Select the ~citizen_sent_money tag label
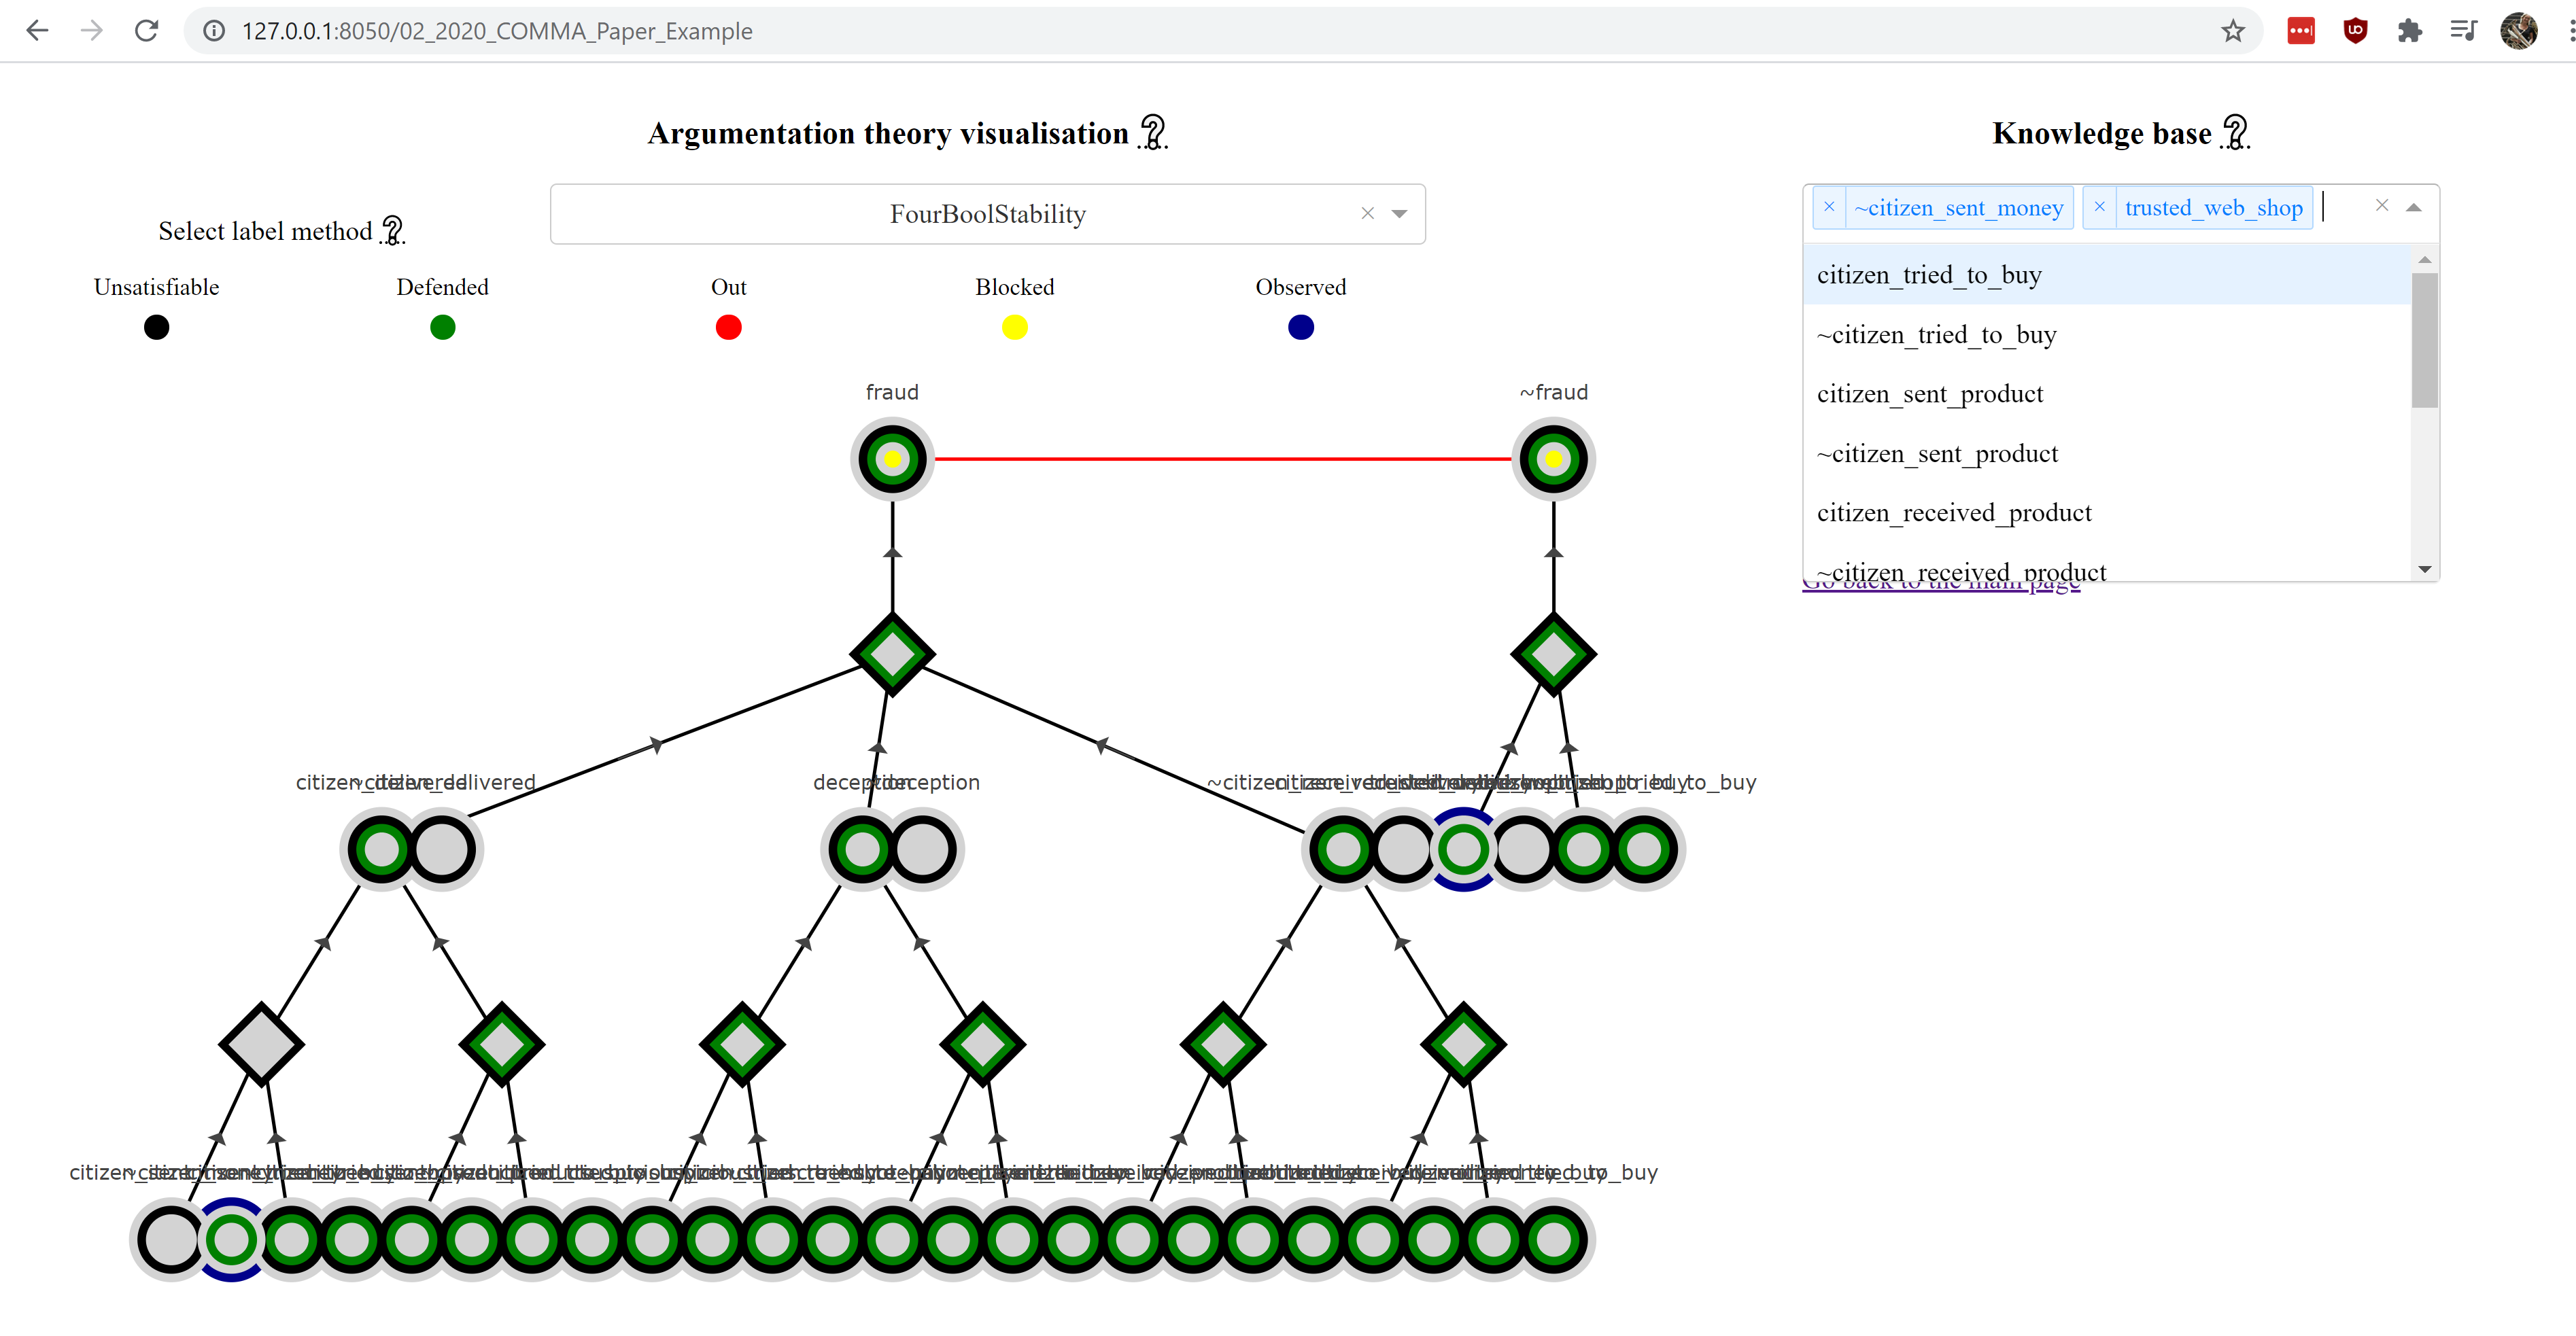This screenshot has height=1336, width=2576. (x=1958, y=208)
